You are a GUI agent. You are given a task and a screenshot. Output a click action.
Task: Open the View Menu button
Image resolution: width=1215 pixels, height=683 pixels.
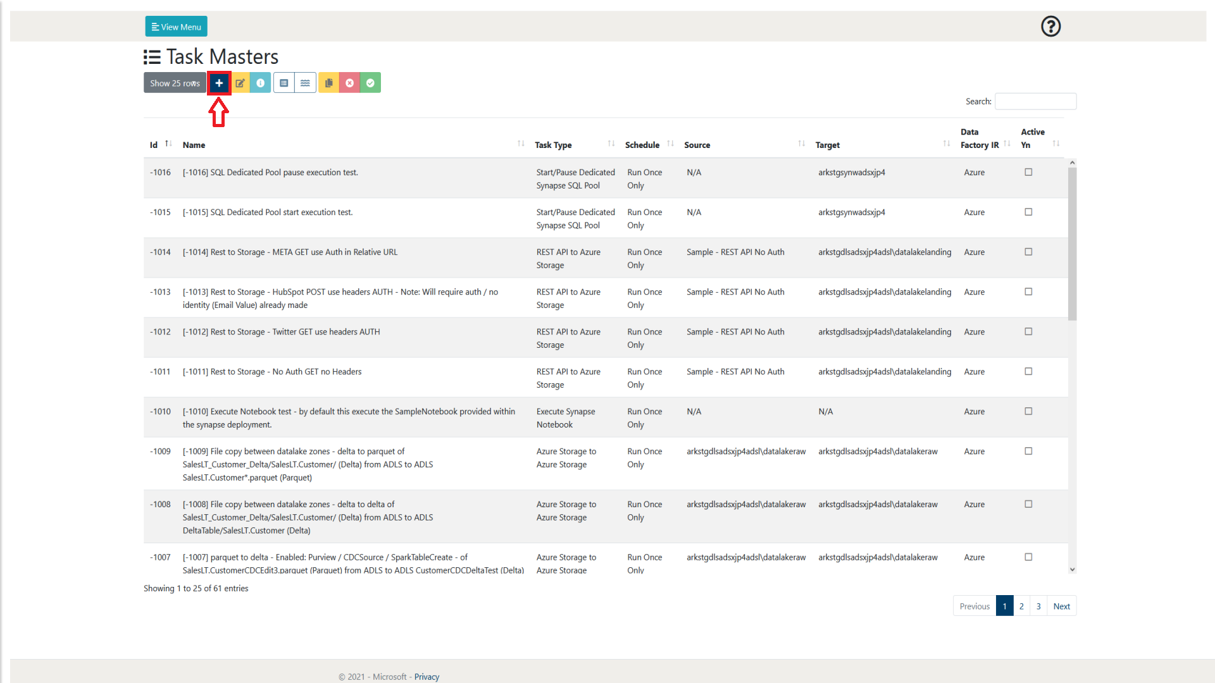coord(176,27)
